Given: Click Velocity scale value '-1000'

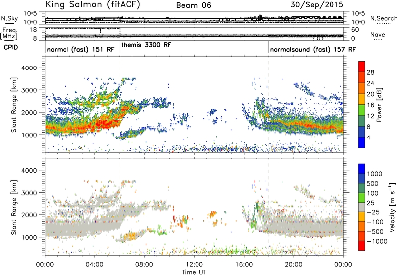Looking at the screenshot, I should [377, 241].
